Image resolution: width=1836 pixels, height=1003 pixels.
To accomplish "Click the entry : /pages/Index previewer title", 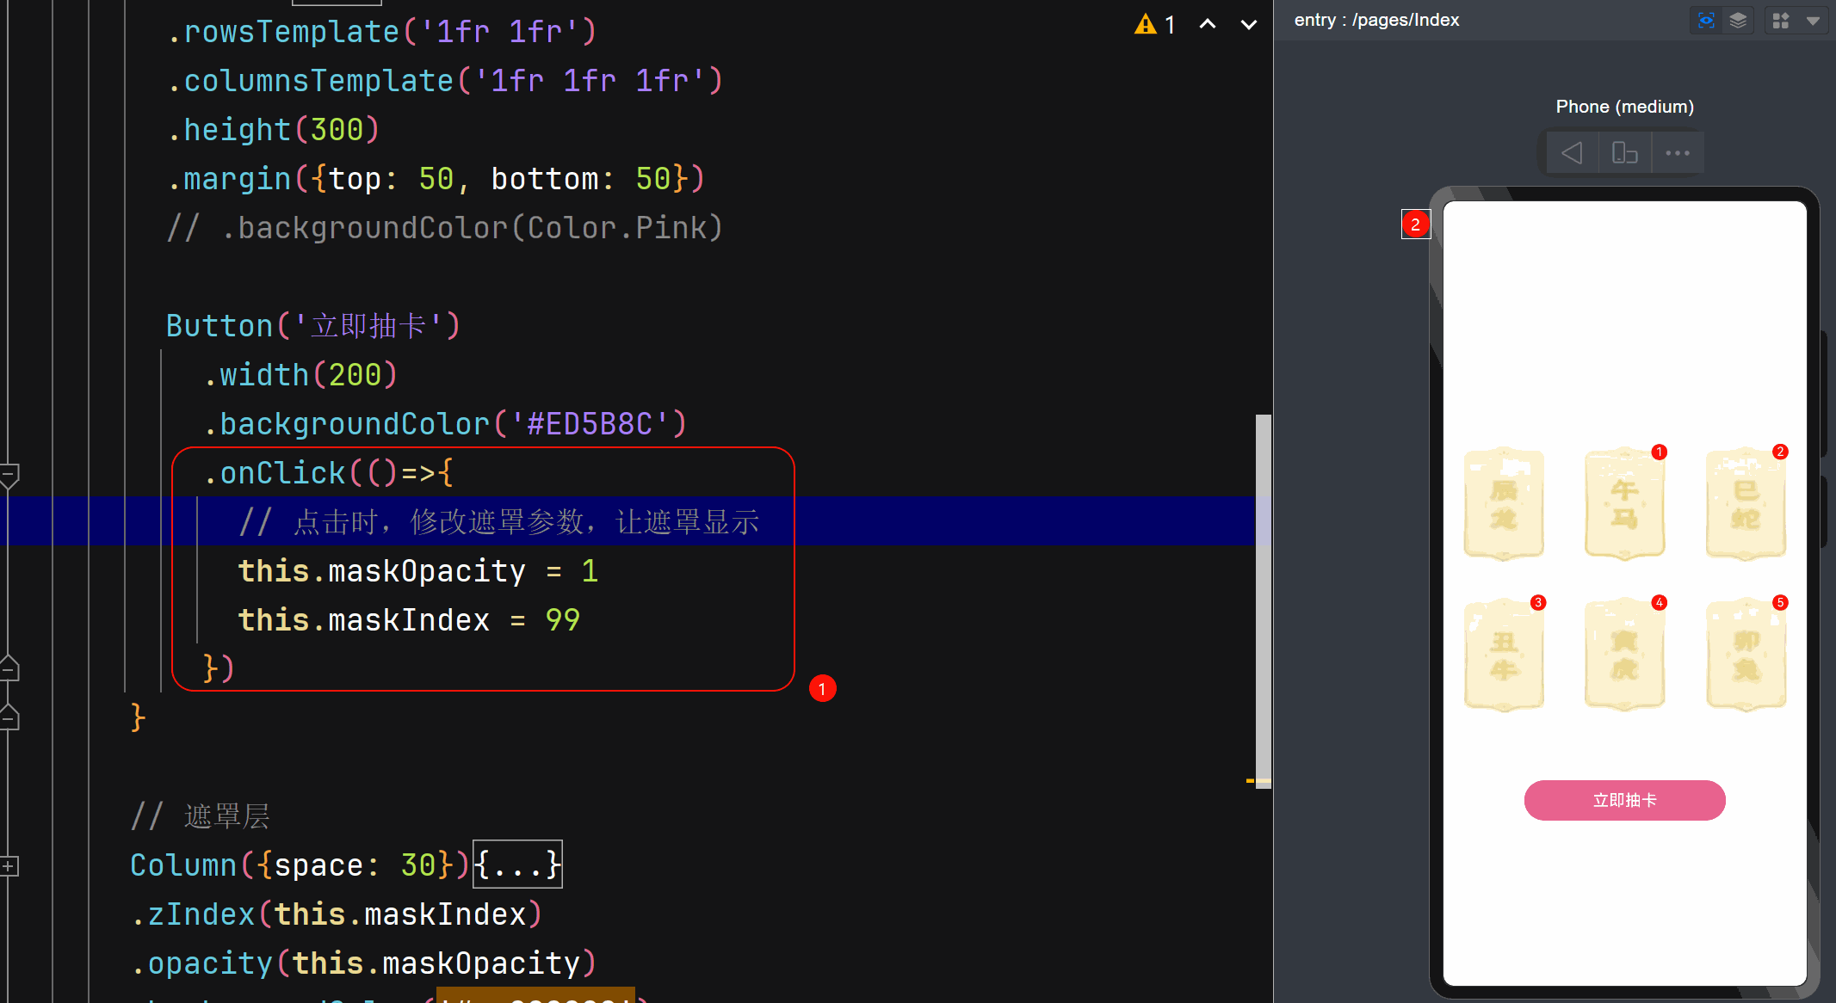I will [1376, 21].
